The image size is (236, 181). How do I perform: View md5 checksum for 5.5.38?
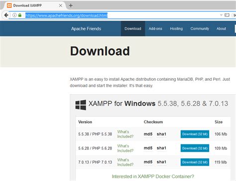148,134
